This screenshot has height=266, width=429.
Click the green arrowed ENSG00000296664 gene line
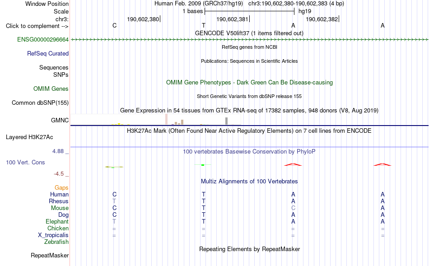pos(249,40)
